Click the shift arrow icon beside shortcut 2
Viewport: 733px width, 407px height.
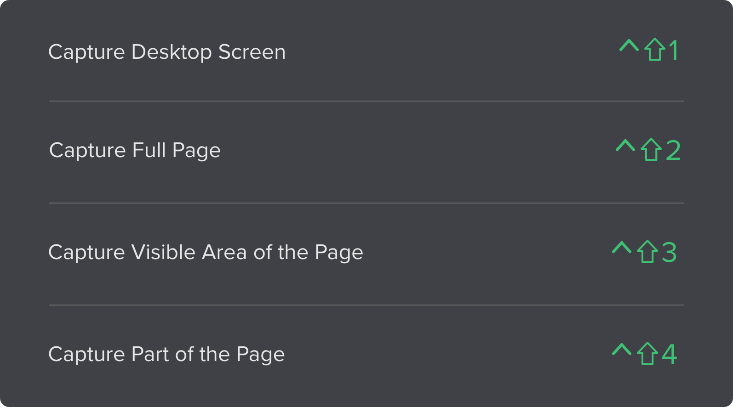coord(651,150)
